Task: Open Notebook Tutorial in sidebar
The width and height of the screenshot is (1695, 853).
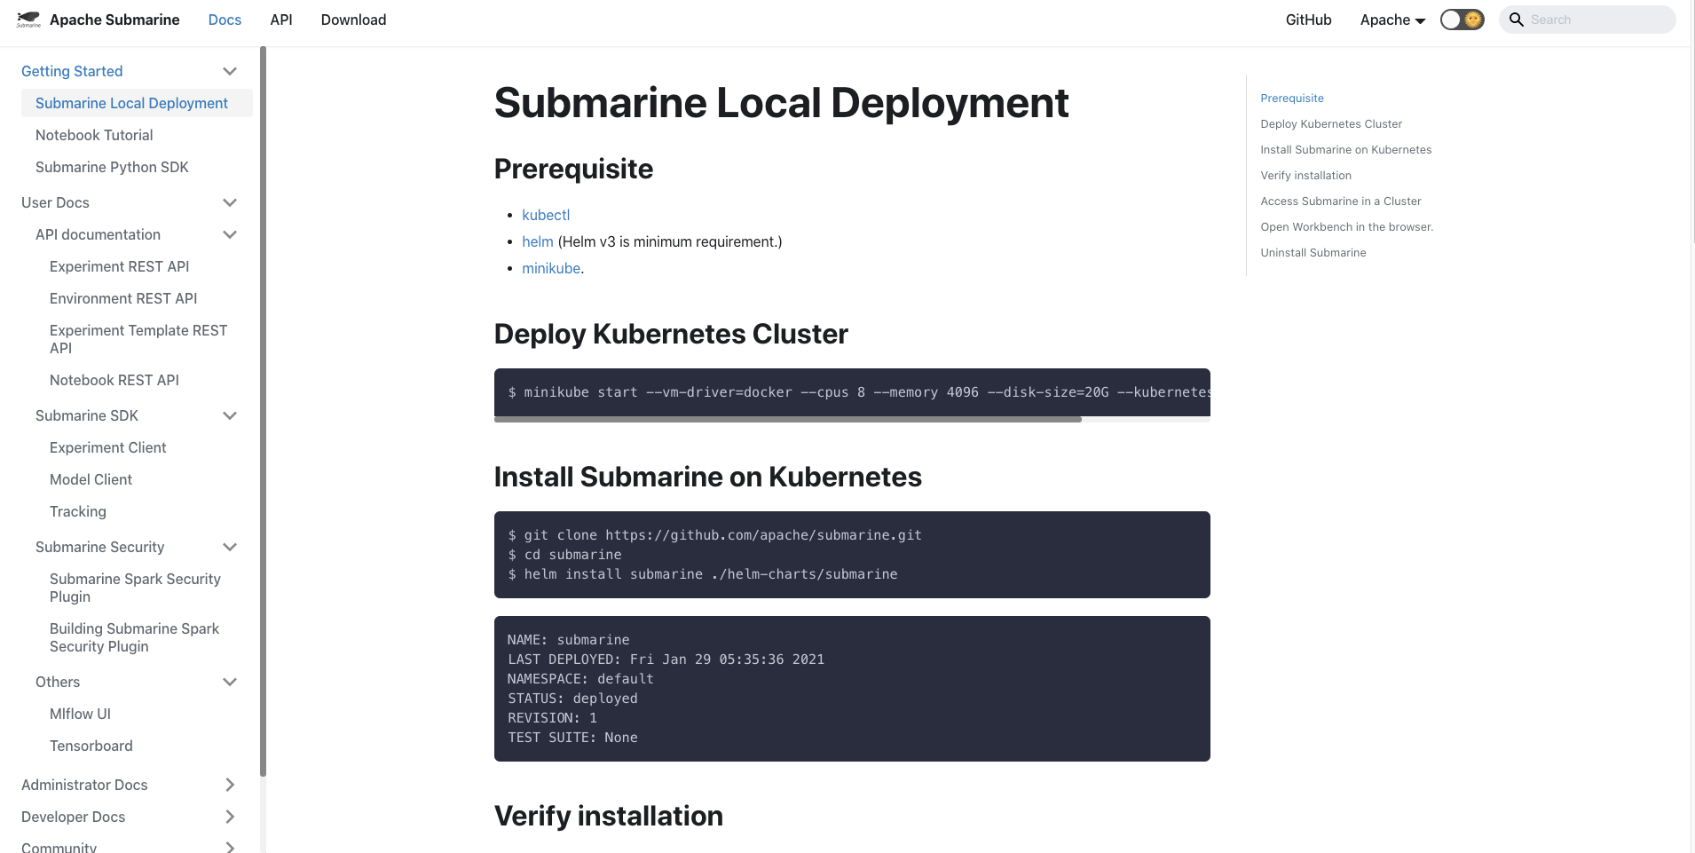Action: pos(94,135)
